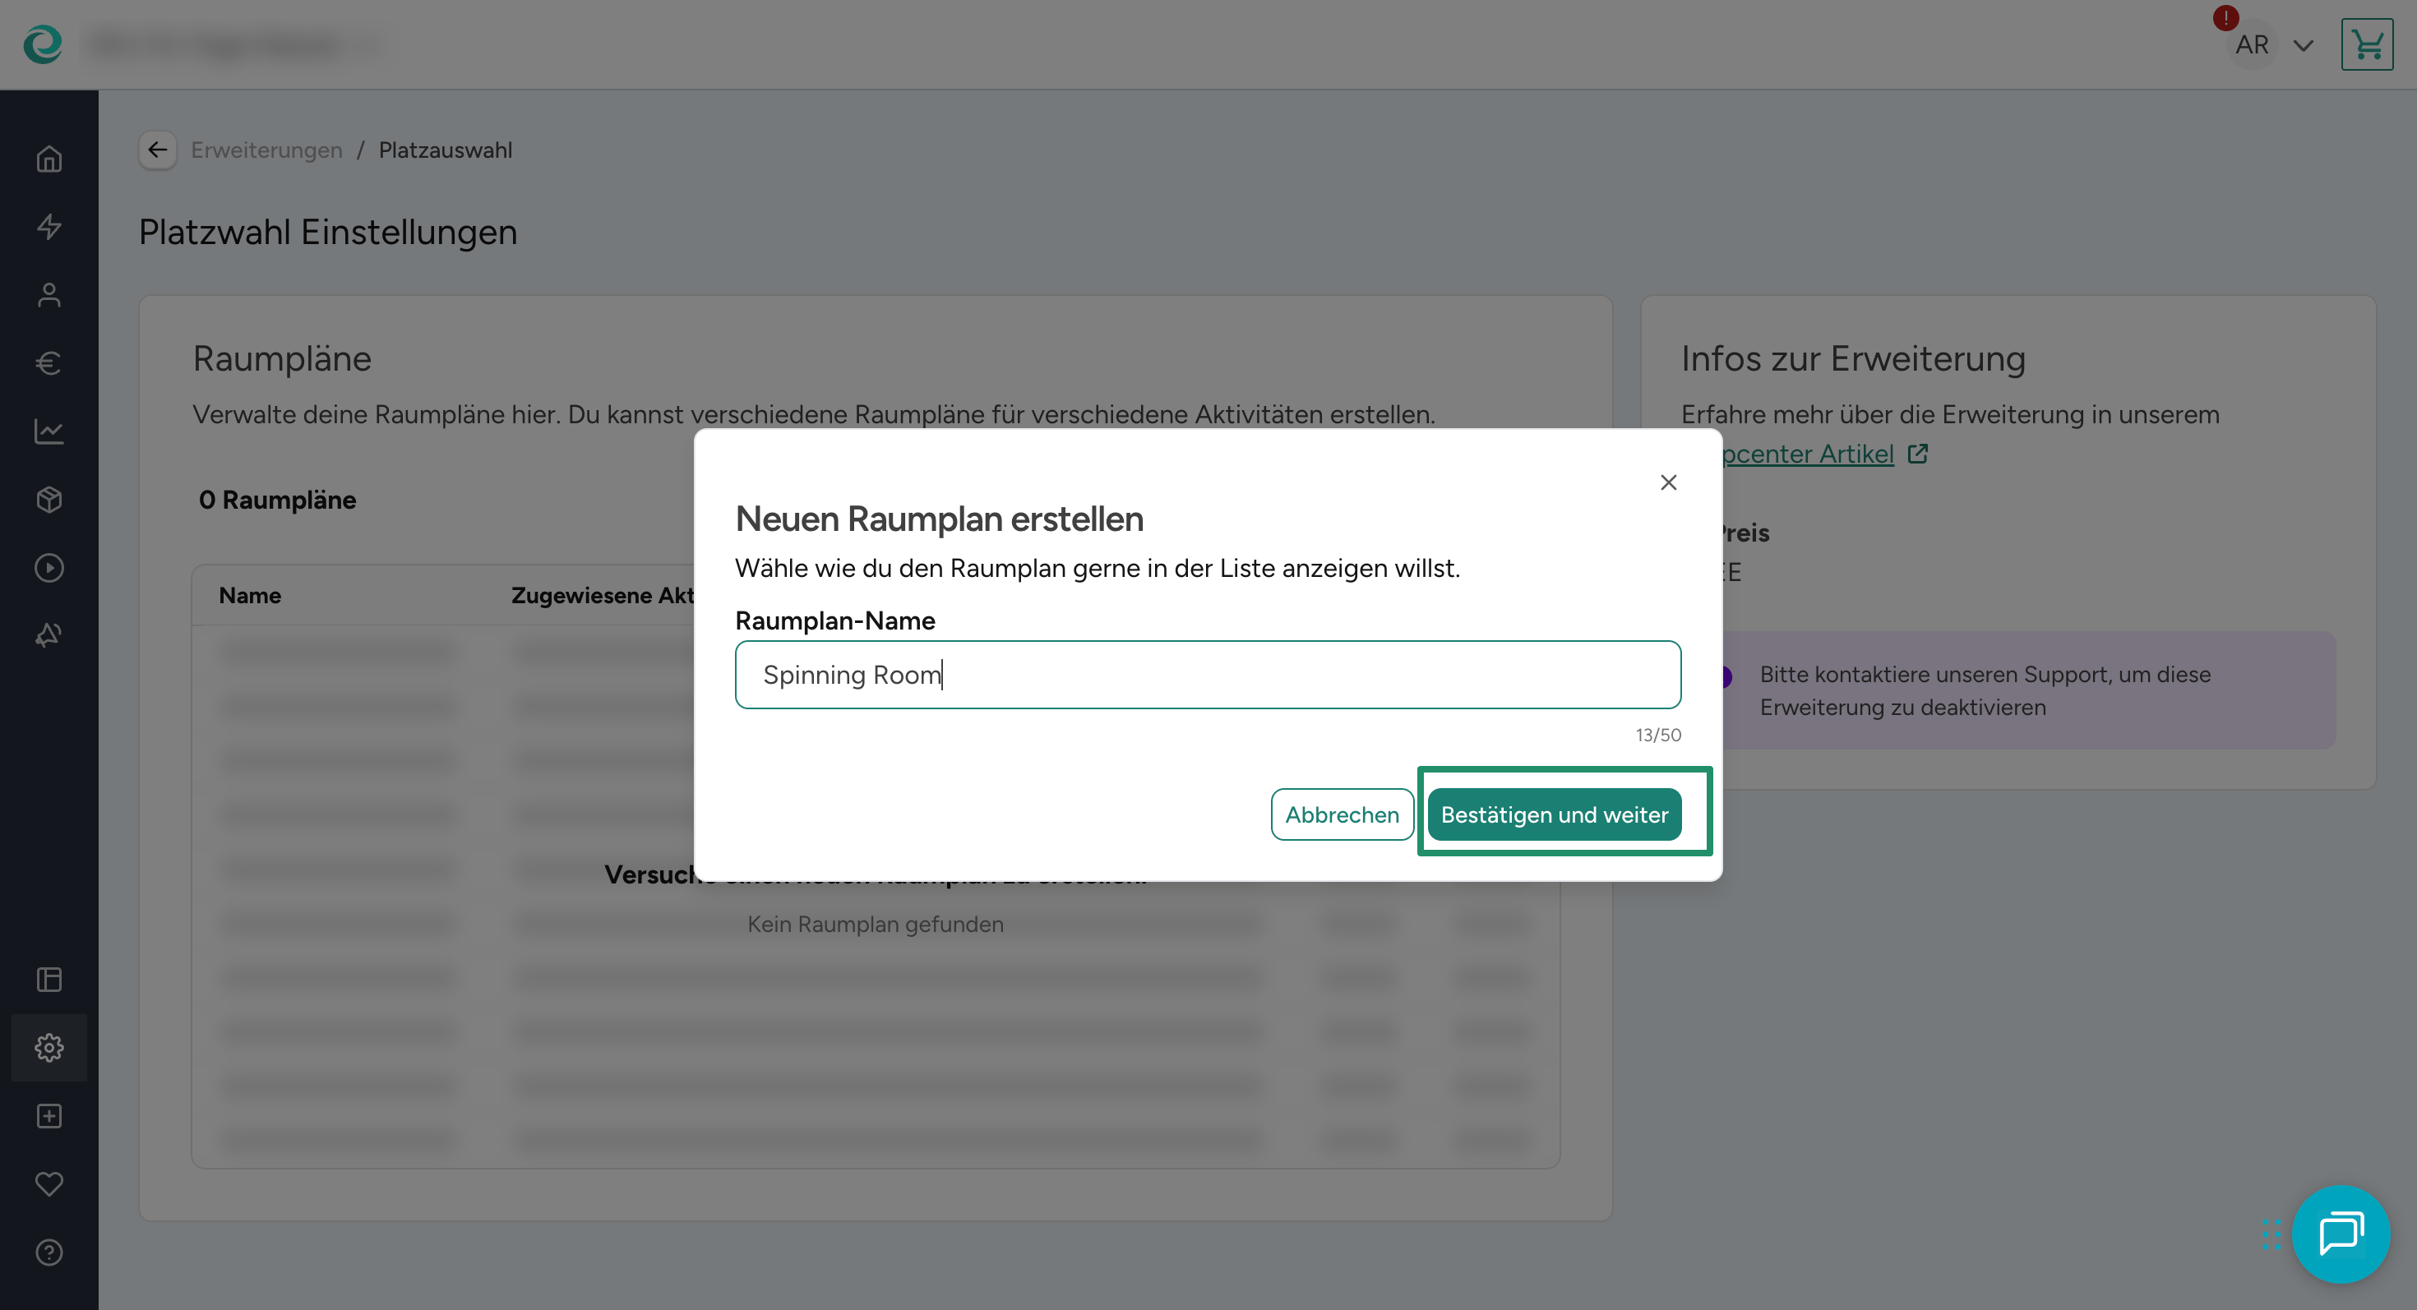Open the lightning bolt sidebar icon
This screenshot has width=2417, height=1310.
pyautogui.click(x=49, y=227)
